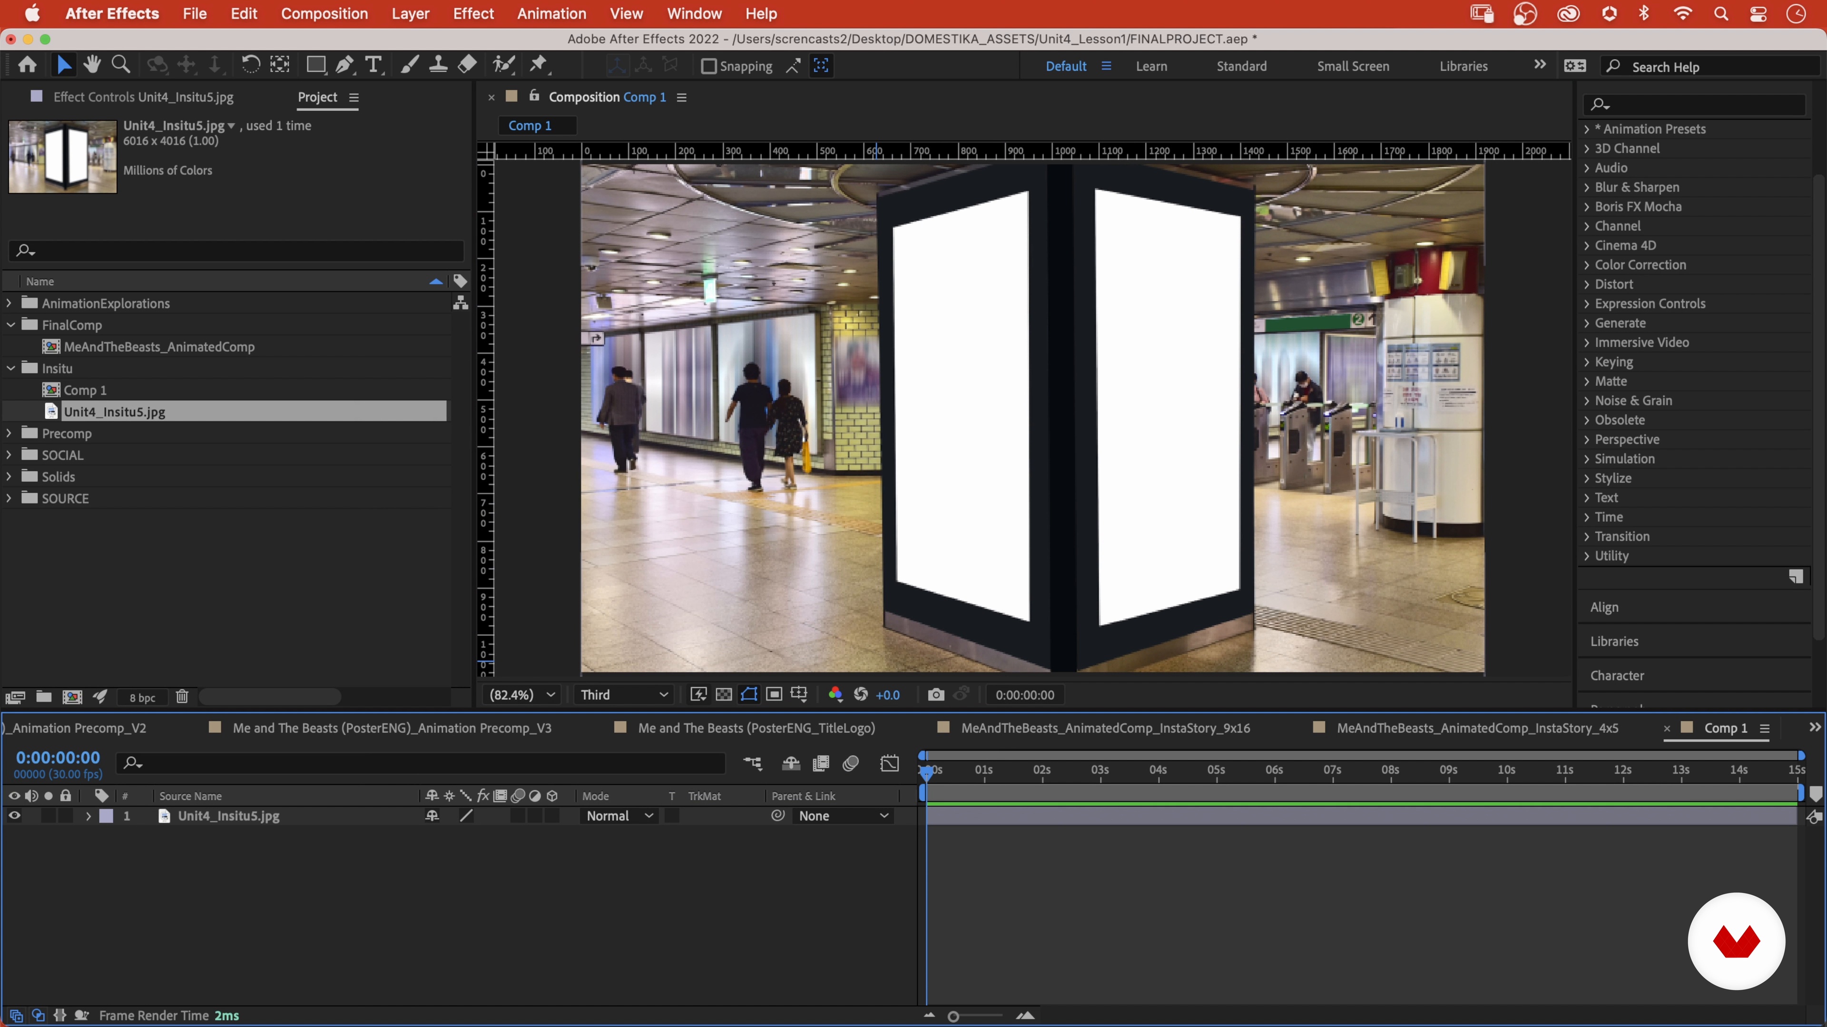
Task: Switch to Me and The Beasts (PosterENG_TitleLogo) tab
Action: [x=756, y=728]
